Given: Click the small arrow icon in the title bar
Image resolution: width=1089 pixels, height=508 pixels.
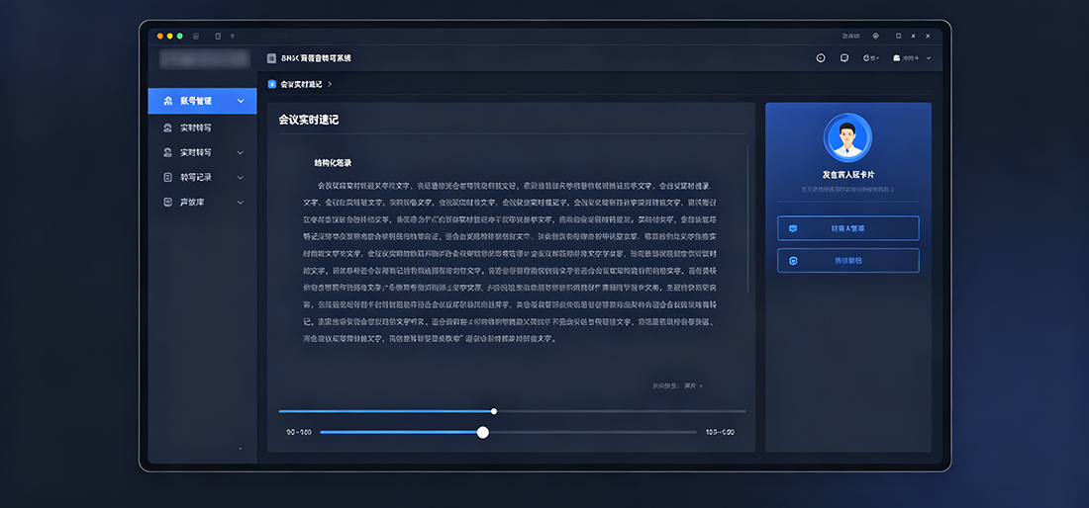Looking at the screenshot, I should tap(232, 36).
